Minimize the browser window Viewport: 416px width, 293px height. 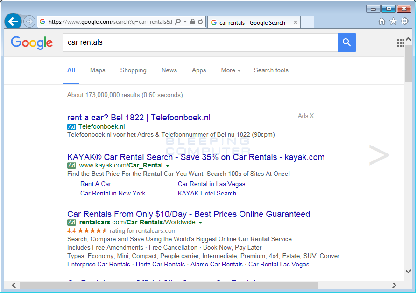(374, 9)
